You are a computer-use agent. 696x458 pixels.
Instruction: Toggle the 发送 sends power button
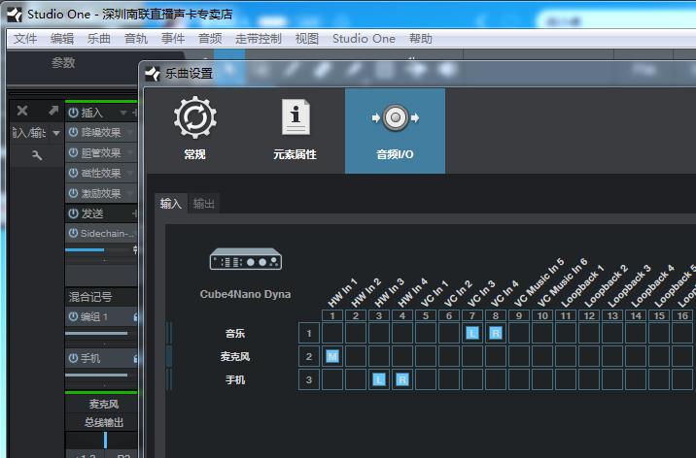[73, 213]
